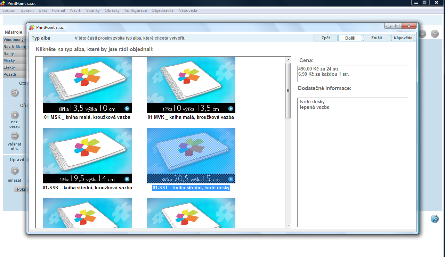Click the blue play arrow on 01-MSK thumbnail
Viewport: 445px width, 257px height.
(127, 109)
